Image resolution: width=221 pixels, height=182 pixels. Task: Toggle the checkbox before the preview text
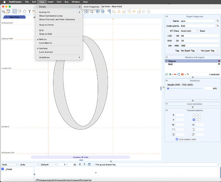click(89, 165)
